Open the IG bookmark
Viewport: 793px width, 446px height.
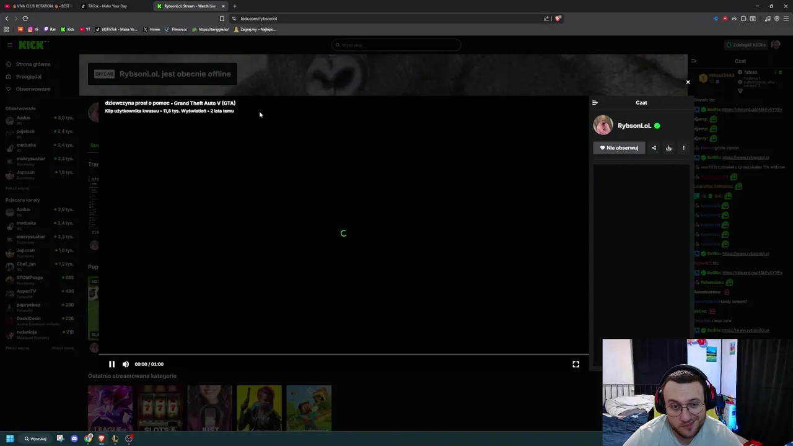click(33, 29)
